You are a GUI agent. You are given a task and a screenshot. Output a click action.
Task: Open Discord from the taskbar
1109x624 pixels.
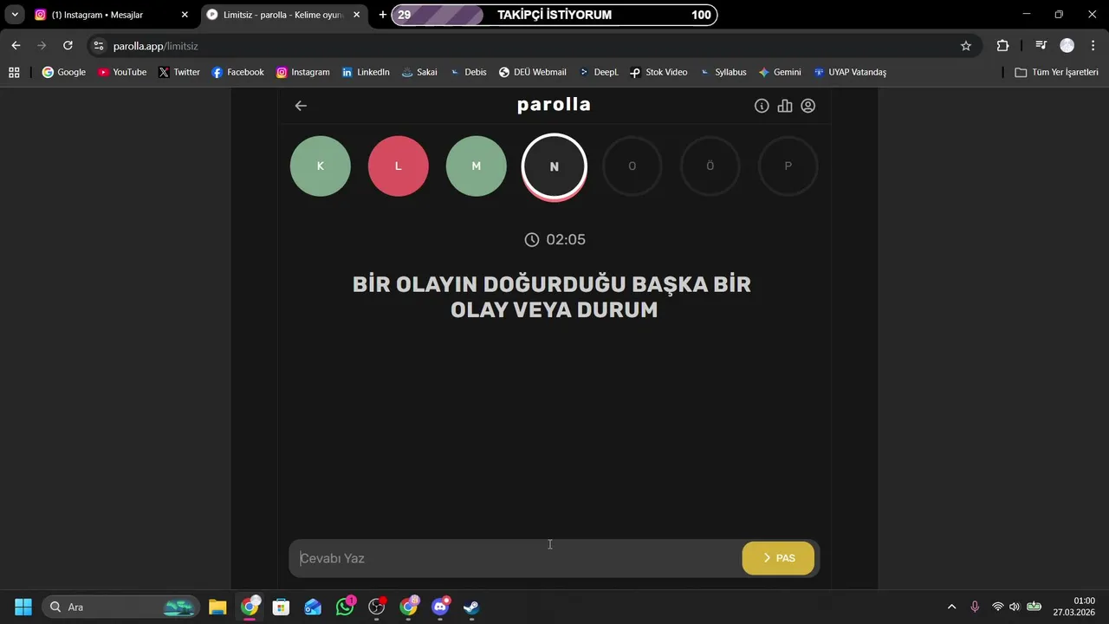coord(440,607)
